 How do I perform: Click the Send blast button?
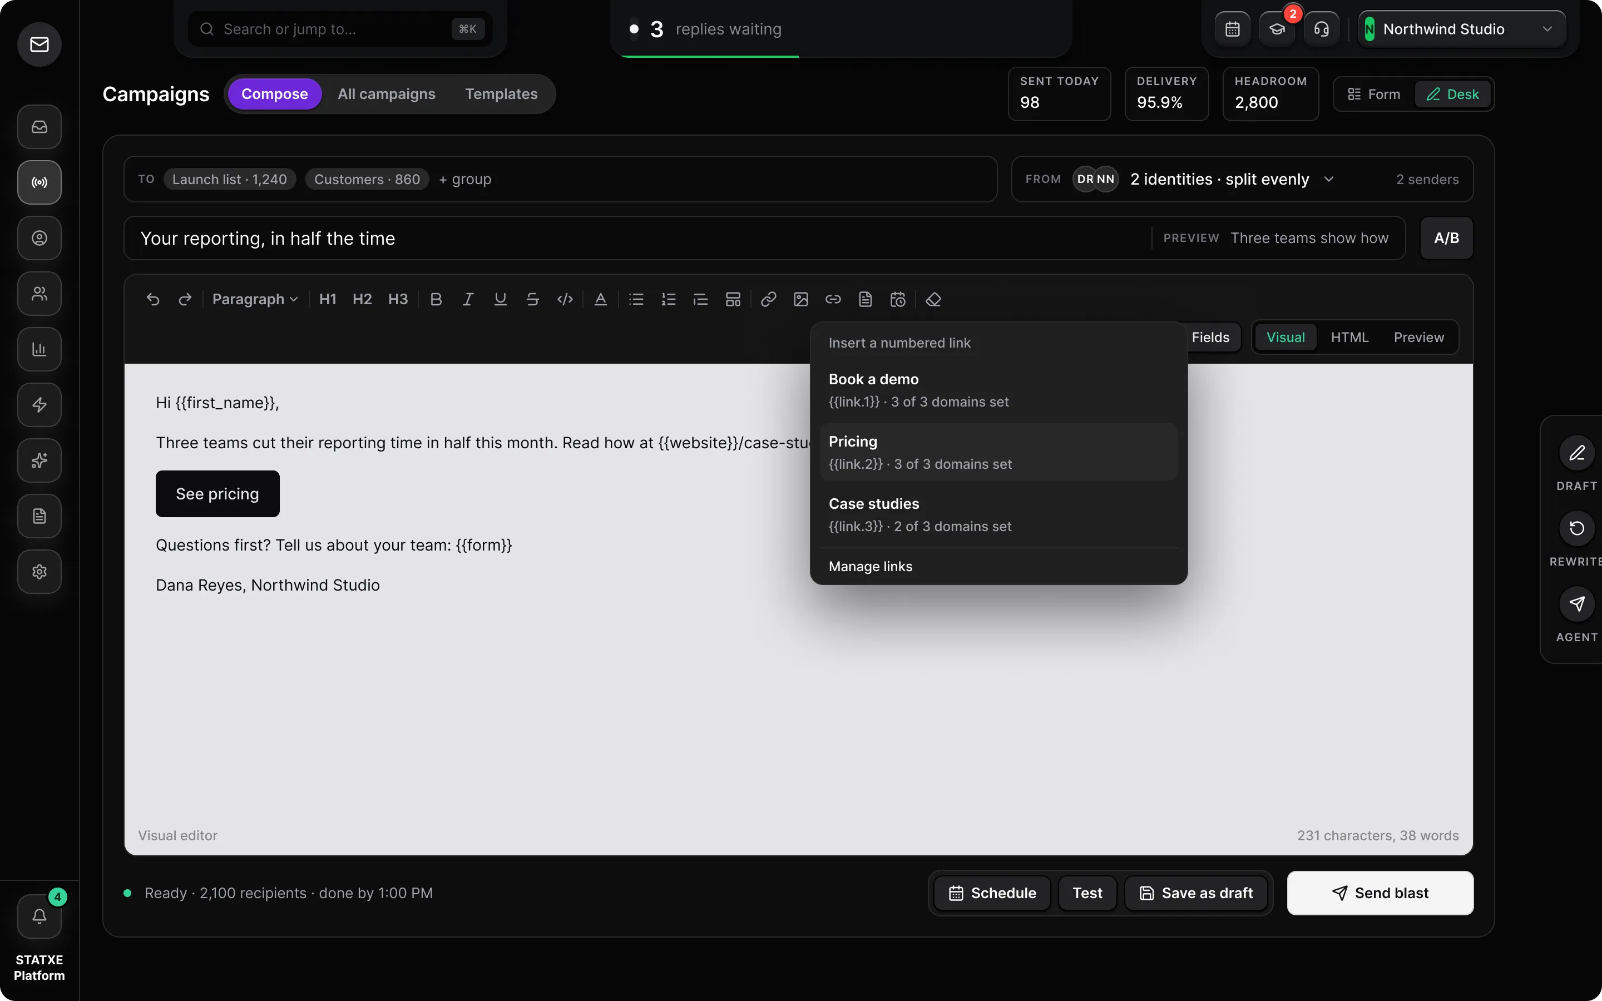(1380, 893)
